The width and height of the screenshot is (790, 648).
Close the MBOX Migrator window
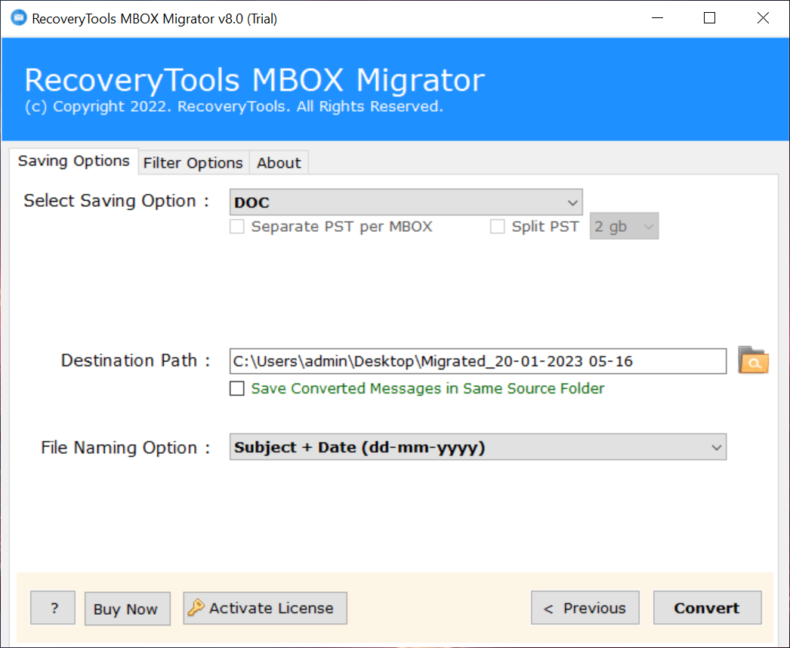pyautogui.click(x=763, y=19)
